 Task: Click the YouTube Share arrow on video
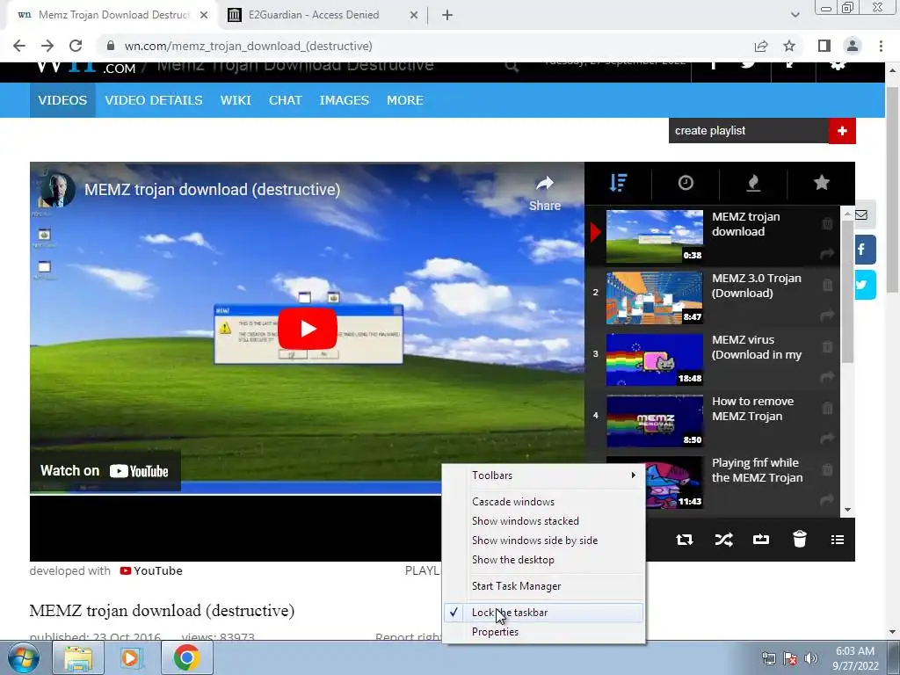point(545,193)
